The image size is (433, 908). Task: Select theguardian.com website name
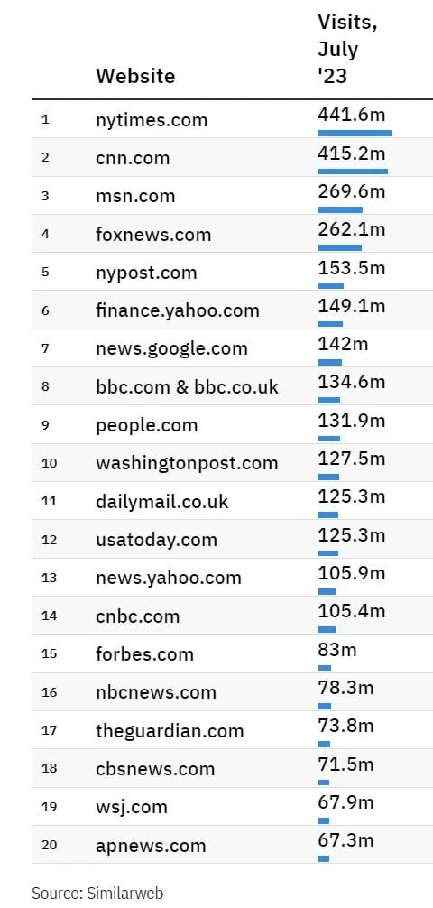(170, 731)
